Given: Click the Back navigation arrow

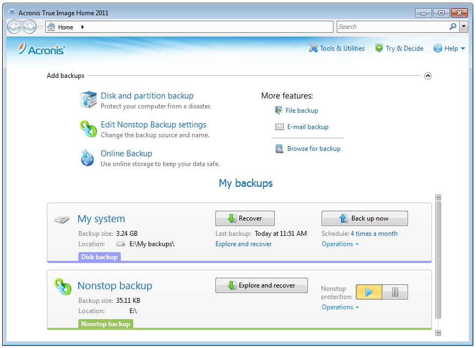Looking at the screenshot, I should (x=14, y=27).
